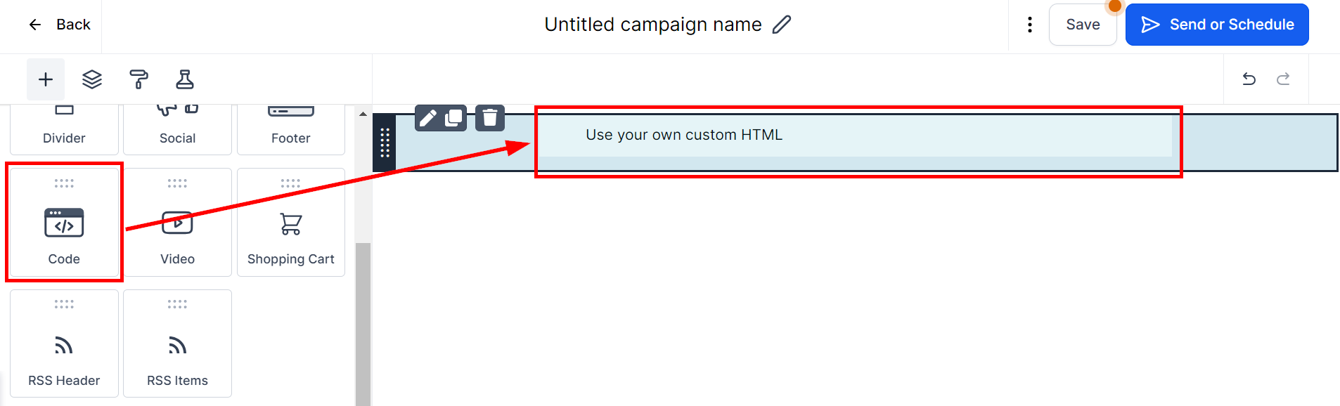
Task: Click the pencil edit block icon
Action: [427, 117]
